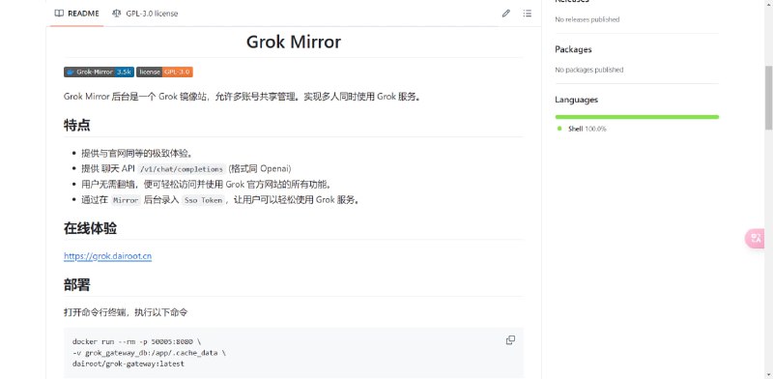The image size is (773, 379).
Task: Open the grok.dairoot.cn demo link
Action: (107, 256)
